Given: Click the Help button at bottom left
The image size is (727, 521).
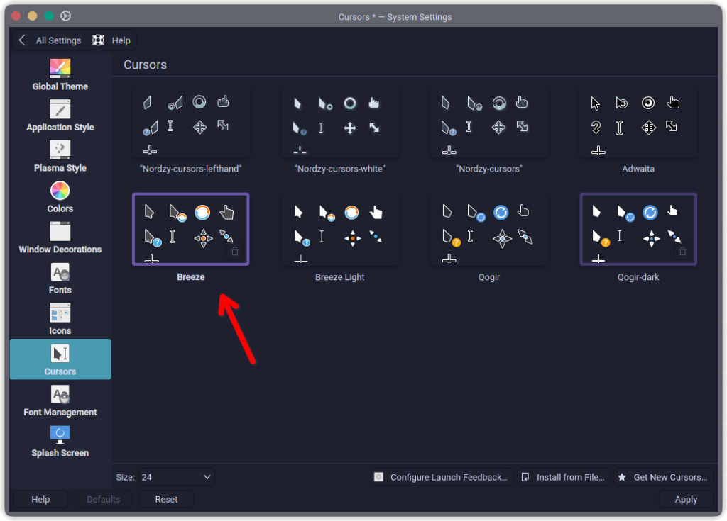Looking at the screenshot, I should (x=40, y=499).
